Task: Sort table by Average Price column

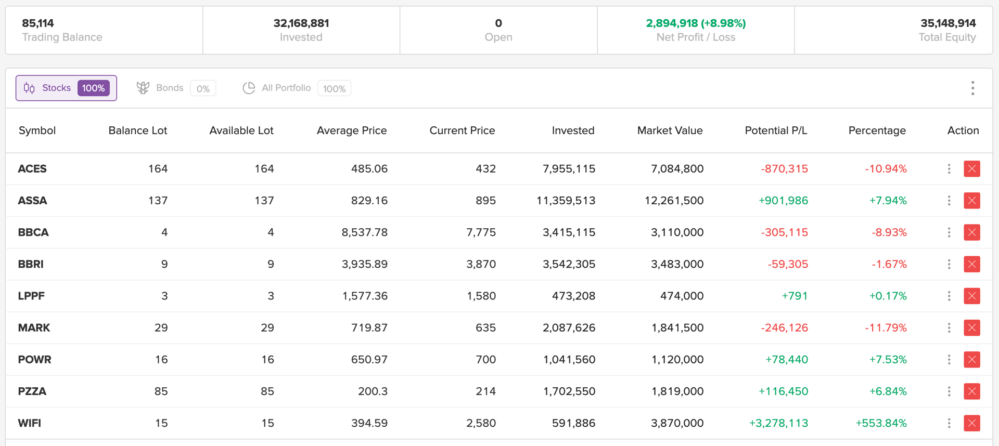Action: 352,130
